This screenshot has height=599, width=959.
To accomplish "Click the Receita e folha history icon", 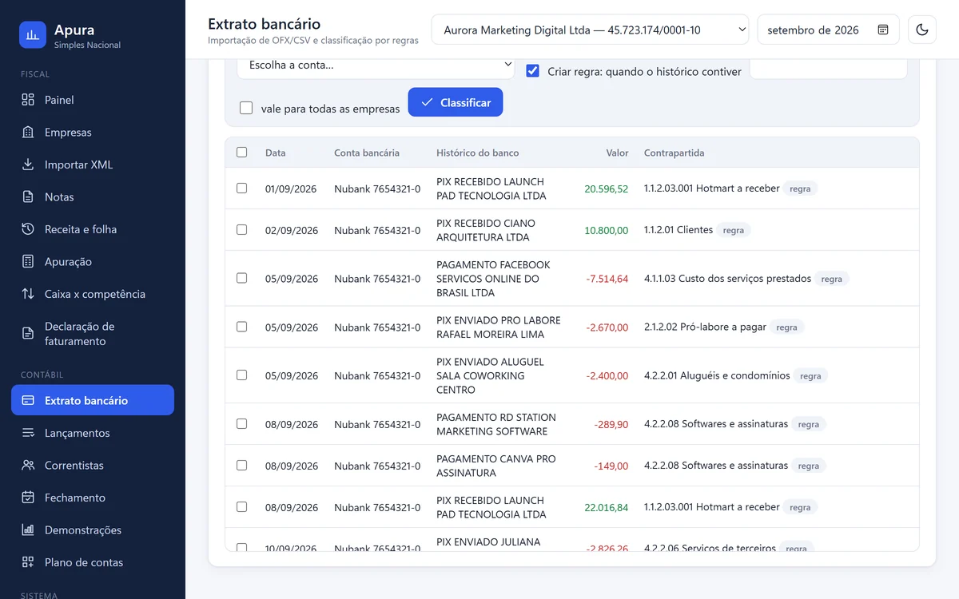I will click(28, 229).
